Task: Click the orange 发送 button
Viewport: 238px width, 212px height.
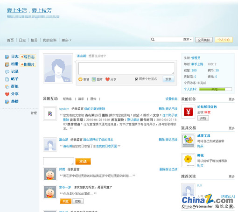Action: click(x=83, y=161)
